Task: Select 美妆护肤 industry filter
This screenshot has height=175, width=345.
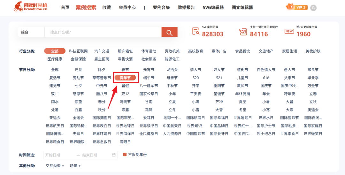Action: coord(313,51)
